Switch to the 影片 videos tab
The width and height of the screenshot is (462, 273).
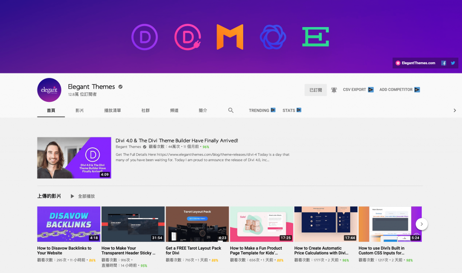(x=79, y=110)
